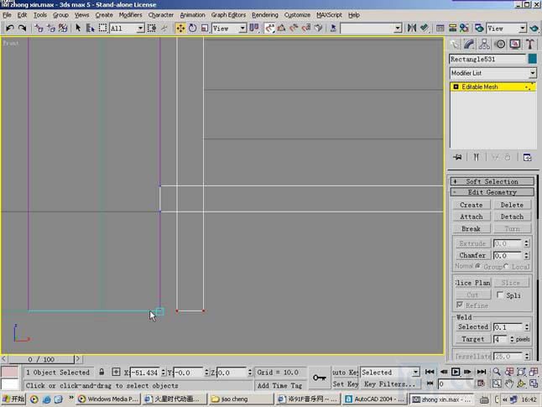Image resolution: width=542 pixels, height=407 pixels.
Task: Enable the Split checkbox
Action: [x=500, y=295]
